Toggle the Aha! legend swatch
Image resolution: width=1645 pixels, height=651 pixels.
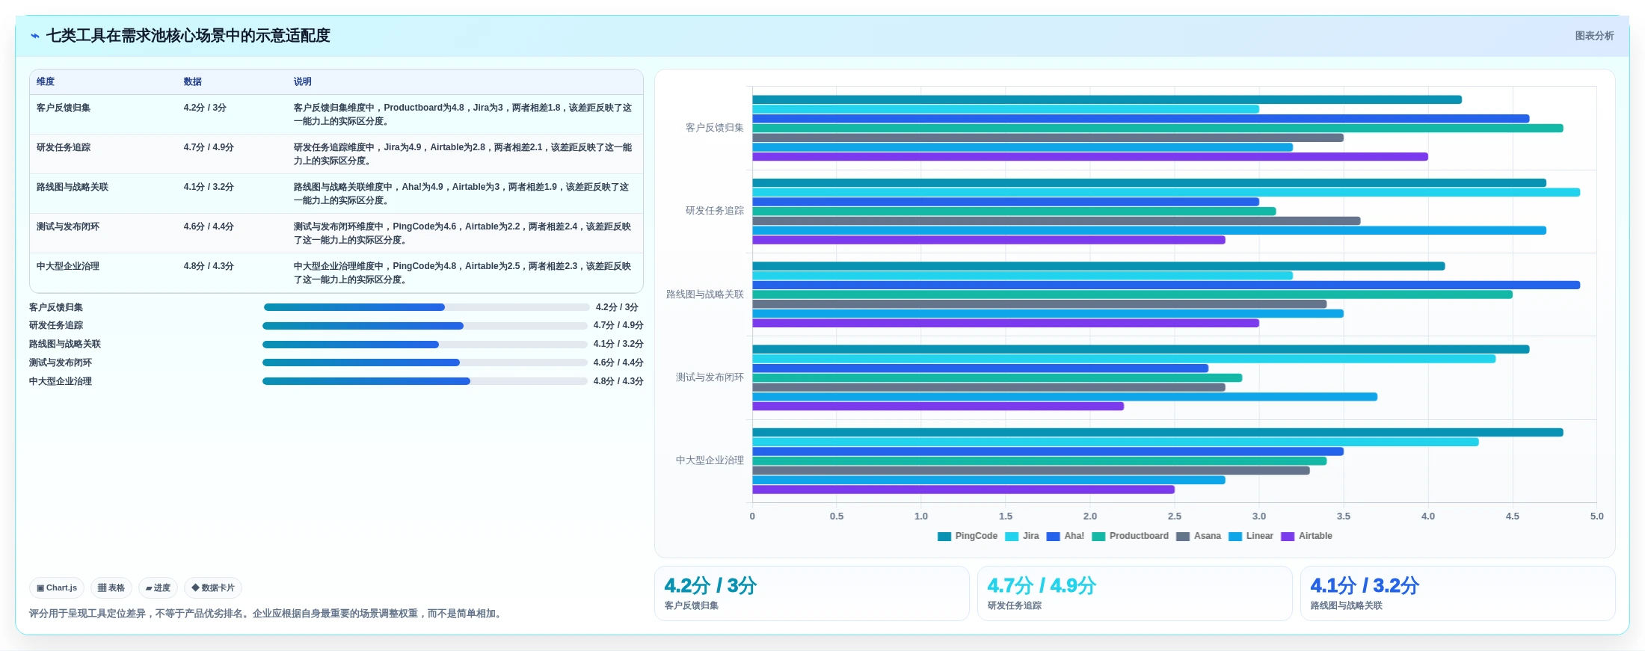pos(1054,537)
